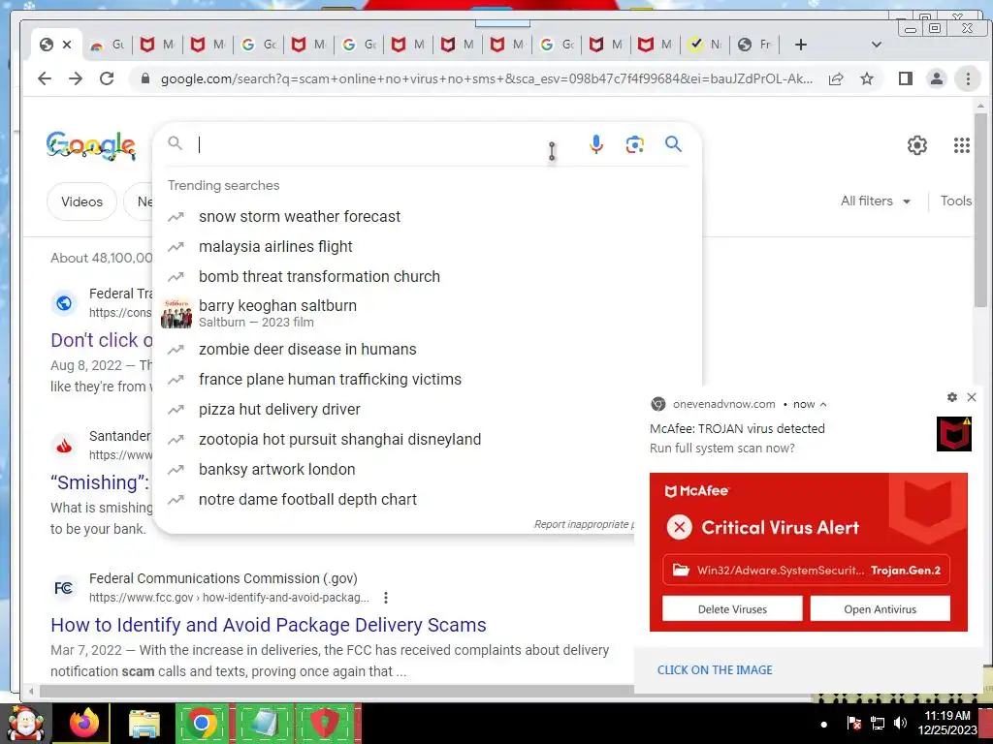Click the 'Open Antivirus' button
The image size is (993, 744).
point(881,609)
